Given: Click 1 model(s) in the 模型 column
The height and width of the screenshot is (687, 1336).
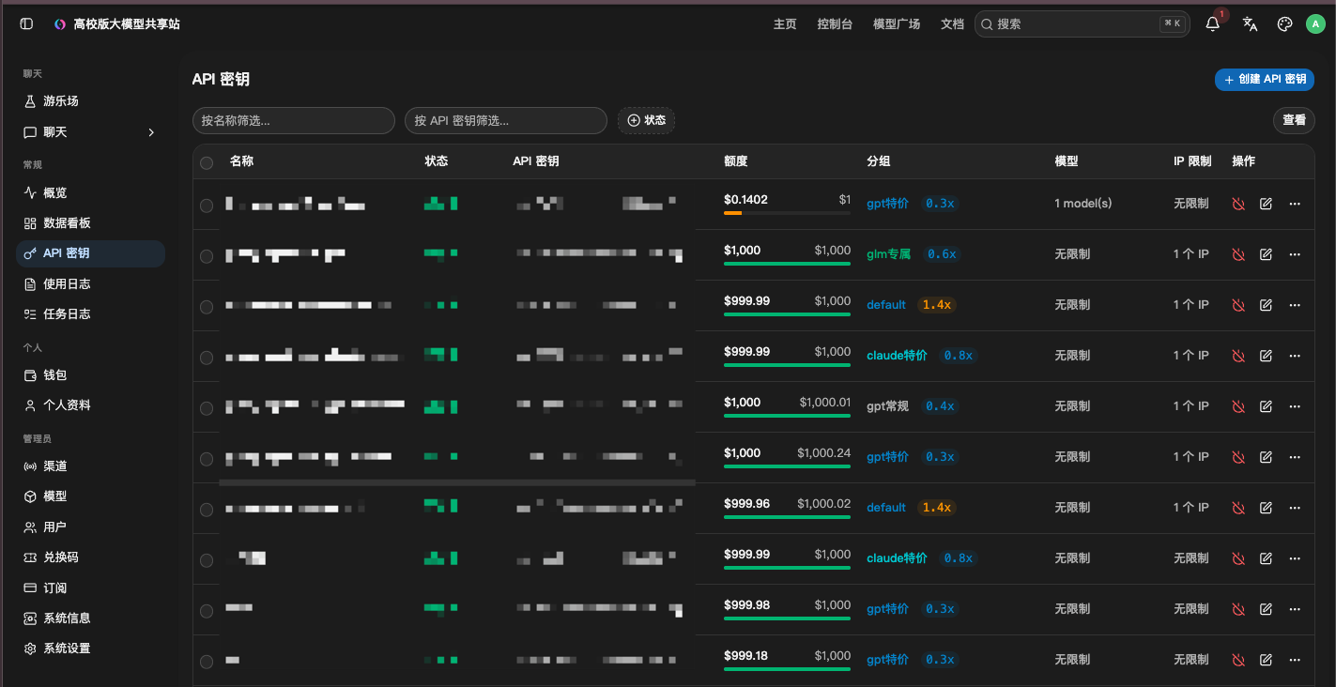Looking at the screenshot, I should coord(1083,204).
